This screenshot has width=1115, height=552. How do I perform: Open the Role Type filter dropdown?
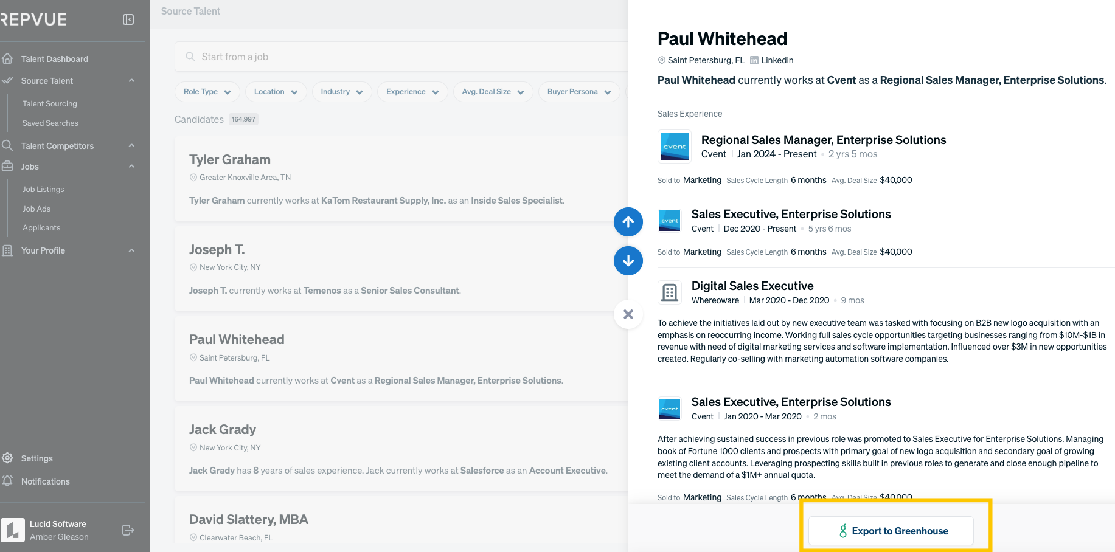tap(207, 92)
